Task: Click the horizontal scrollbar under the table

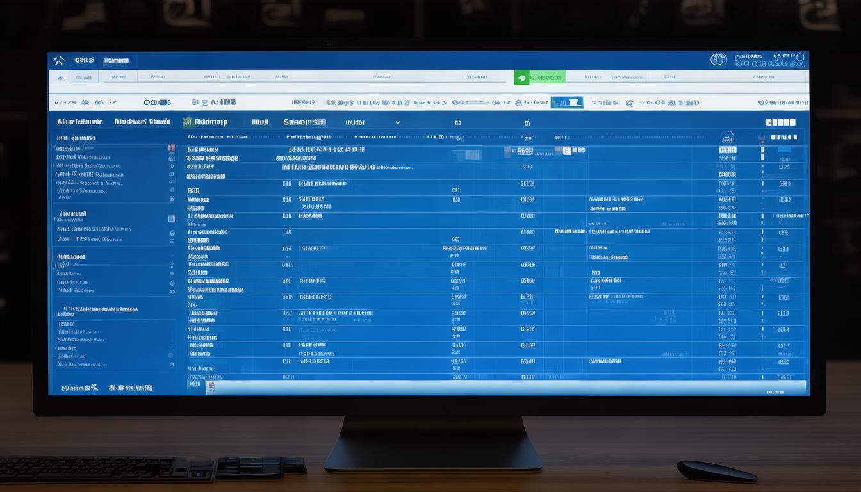Action: pyautogui.click(x=506, y=387)
